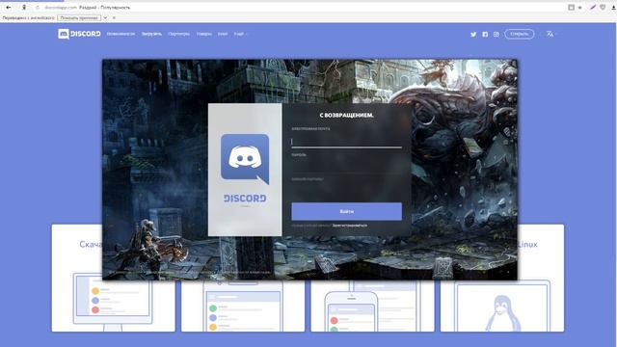This screenshot has width=617, height=347.
Task: Open the language selector icon
Action: [x=550, y=34]
